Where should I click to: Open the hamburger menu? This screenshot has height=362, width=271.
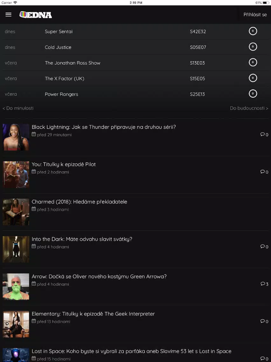(x=9, y=15)
